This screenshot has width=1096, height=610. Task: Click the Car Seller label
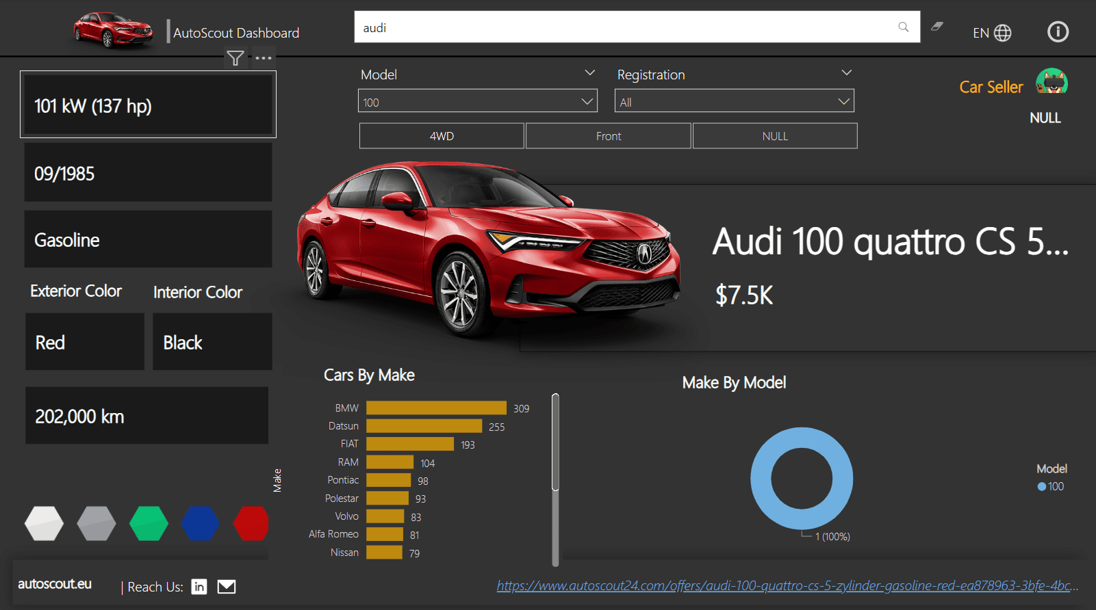pyautogui.click(x=991, y=87)
